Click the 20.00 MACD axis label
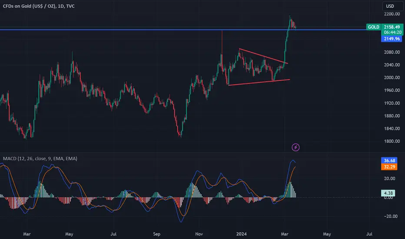 pyautogui.click(x=389, y=179)
